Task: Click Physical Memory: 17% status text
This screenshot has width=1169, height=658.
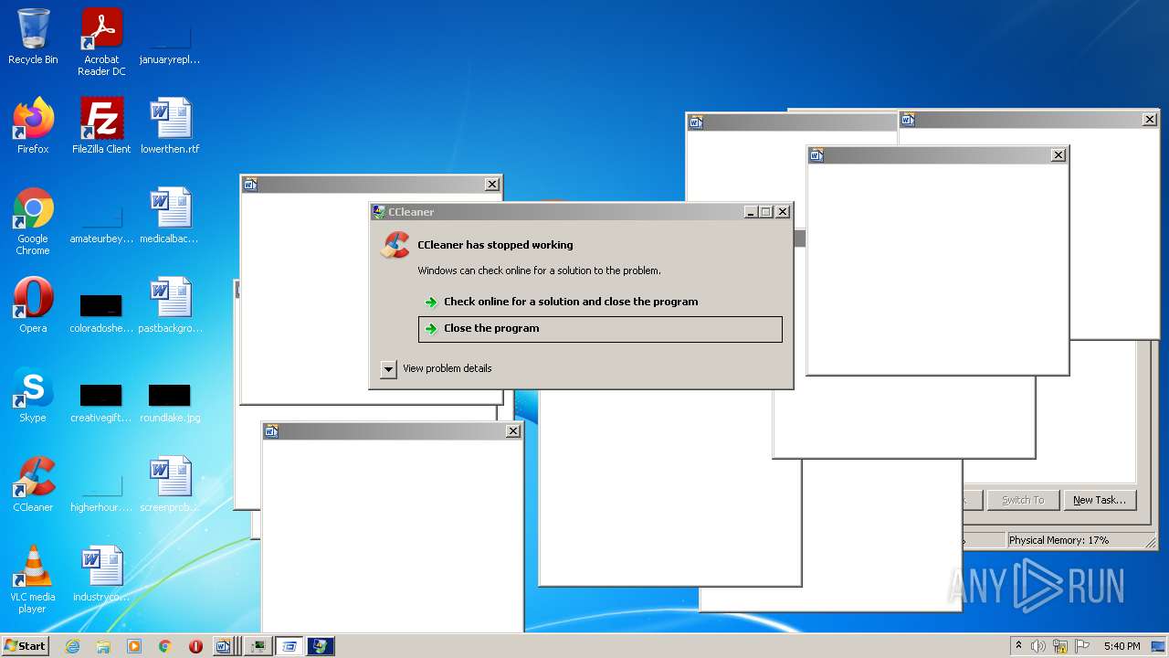Action: 1058,540
